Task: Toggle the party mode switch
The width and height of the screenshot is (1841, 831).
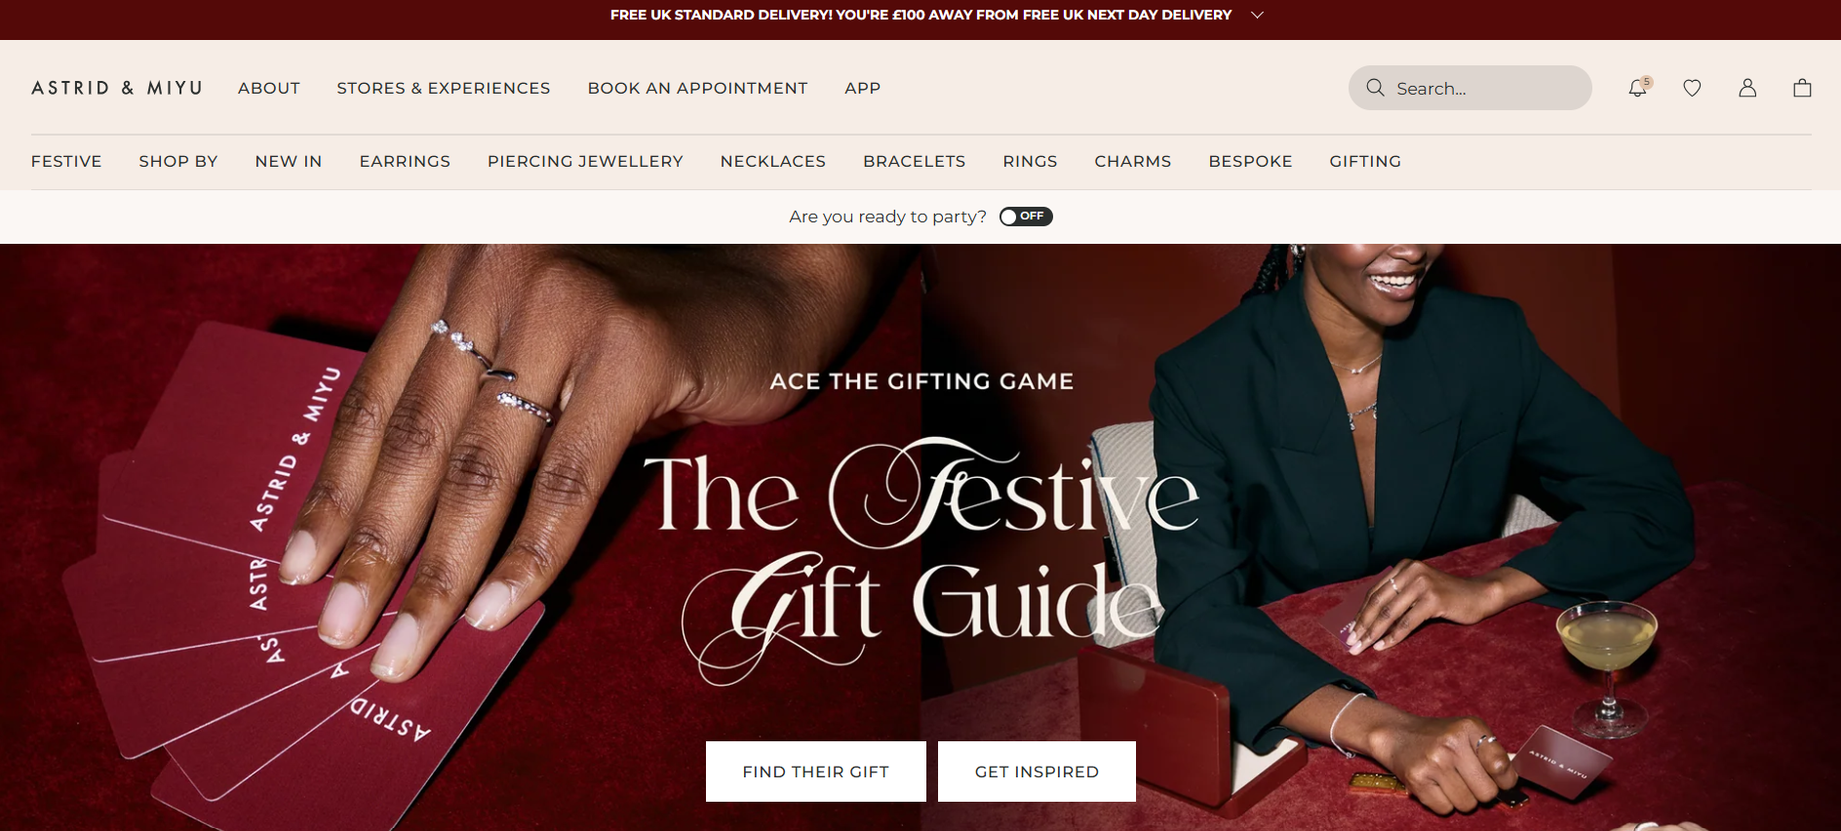Action: click(x=1026, y=217)
